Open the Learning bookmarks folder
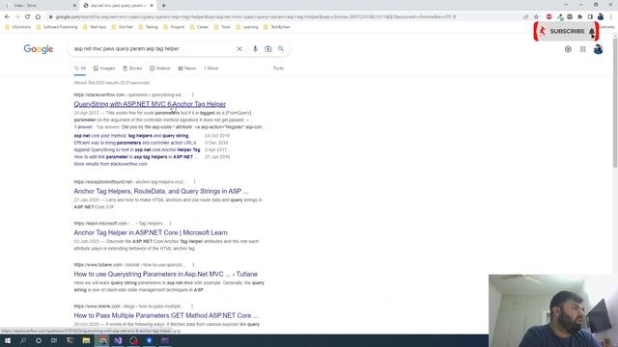618x347 pixels. pos(247,27)
